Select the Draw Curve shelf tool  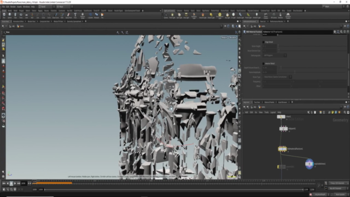click(x=56, y=15)
